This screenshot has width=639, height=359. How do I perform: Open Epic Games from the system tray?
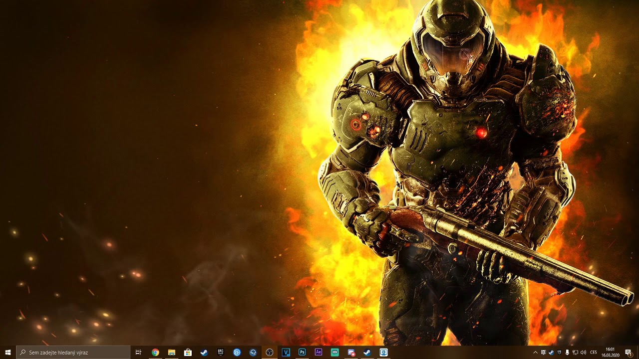(559, 353)
